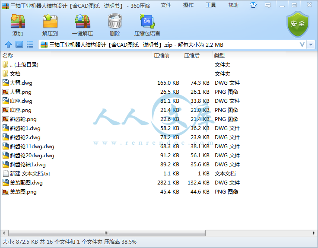Click the status bar 压缩率 38.5% text
The image size is (318, 248).
[120, 242]
